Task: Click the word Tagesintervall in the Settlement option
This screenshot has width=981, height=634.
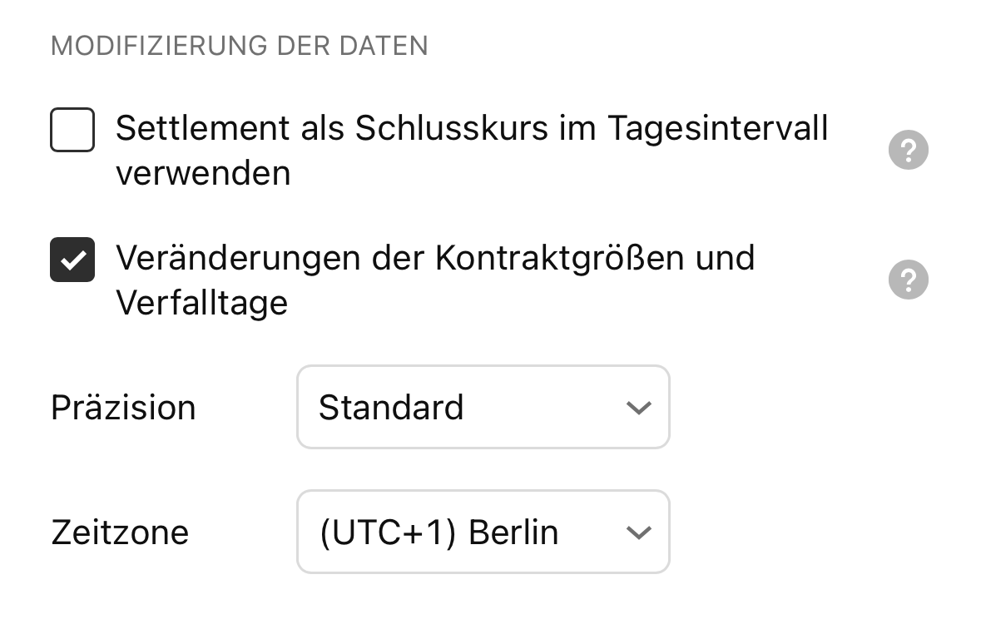Action: 717,129
